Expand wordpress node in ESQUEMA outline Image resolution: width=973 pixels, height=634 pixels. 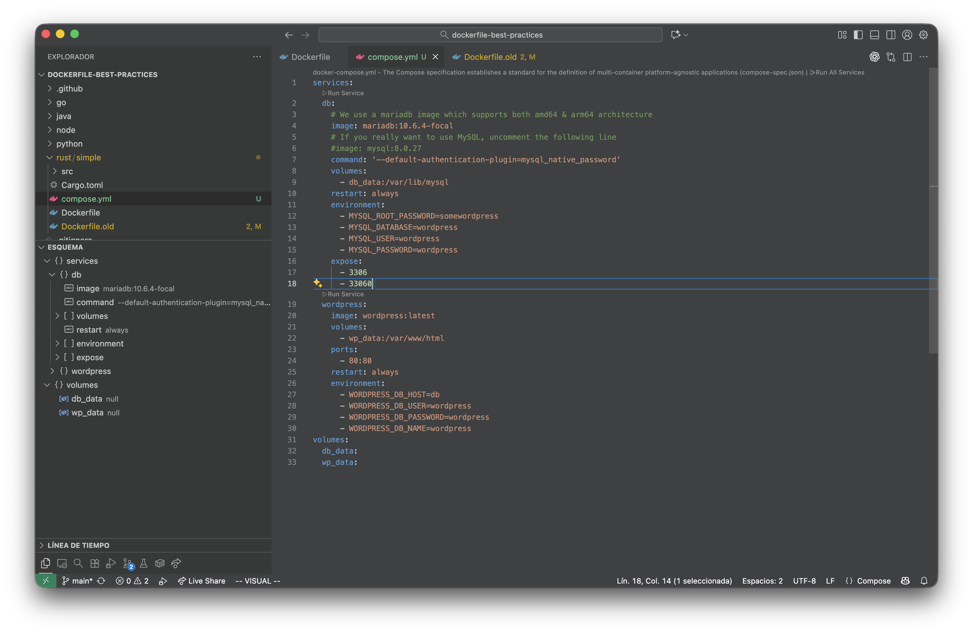tap(52, 371)
